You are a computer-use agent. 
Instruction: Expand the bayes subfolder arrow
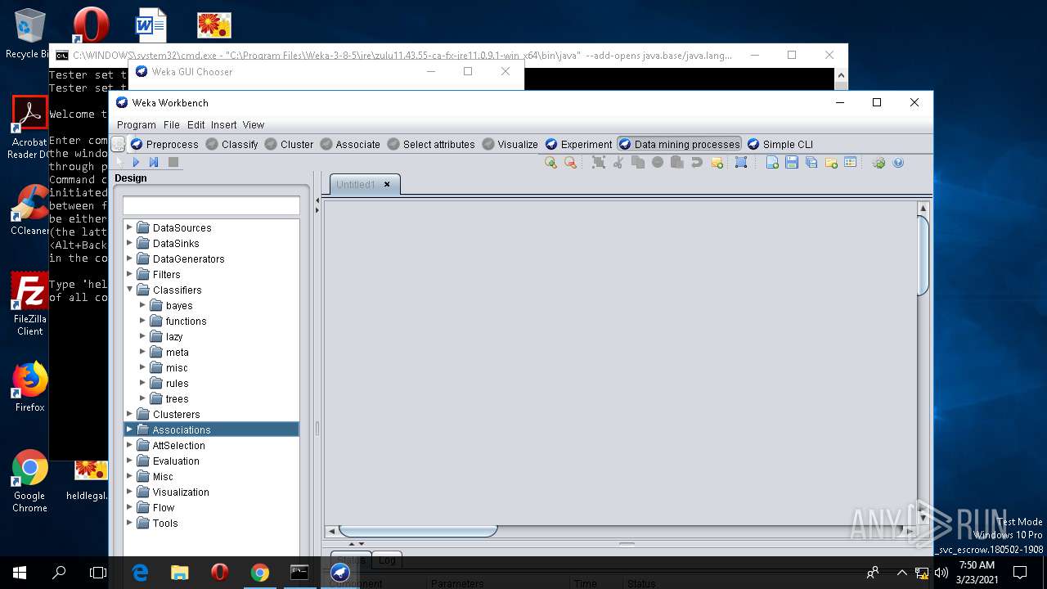point(142,305)
